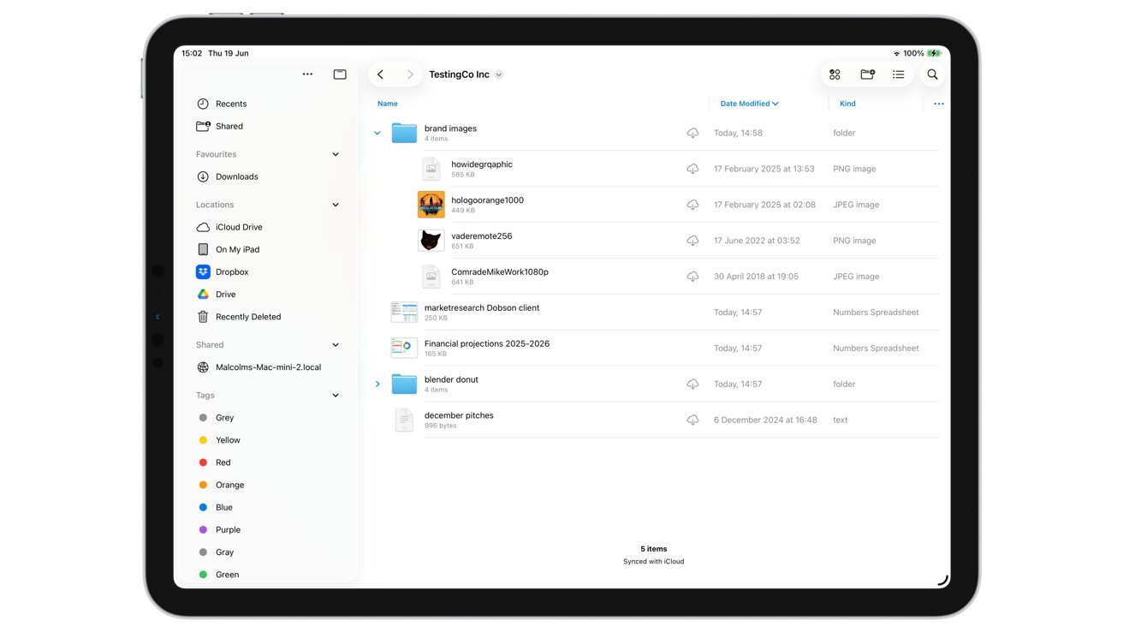Click the Wi-Fi status icon

pos(896,53)
